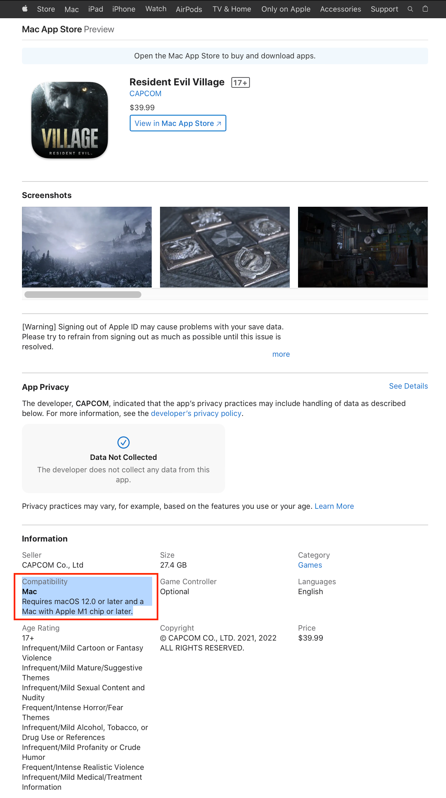The width and height of the screenshot is (446, 798).
Task: Open the search magnifier icon
Action: tap(410, 9)
